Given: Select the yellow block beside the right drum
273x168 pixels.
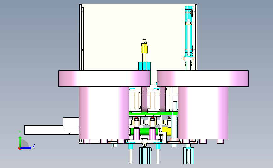Looking at the screenshot, I should pyautogui.click(x=167, y=131).
